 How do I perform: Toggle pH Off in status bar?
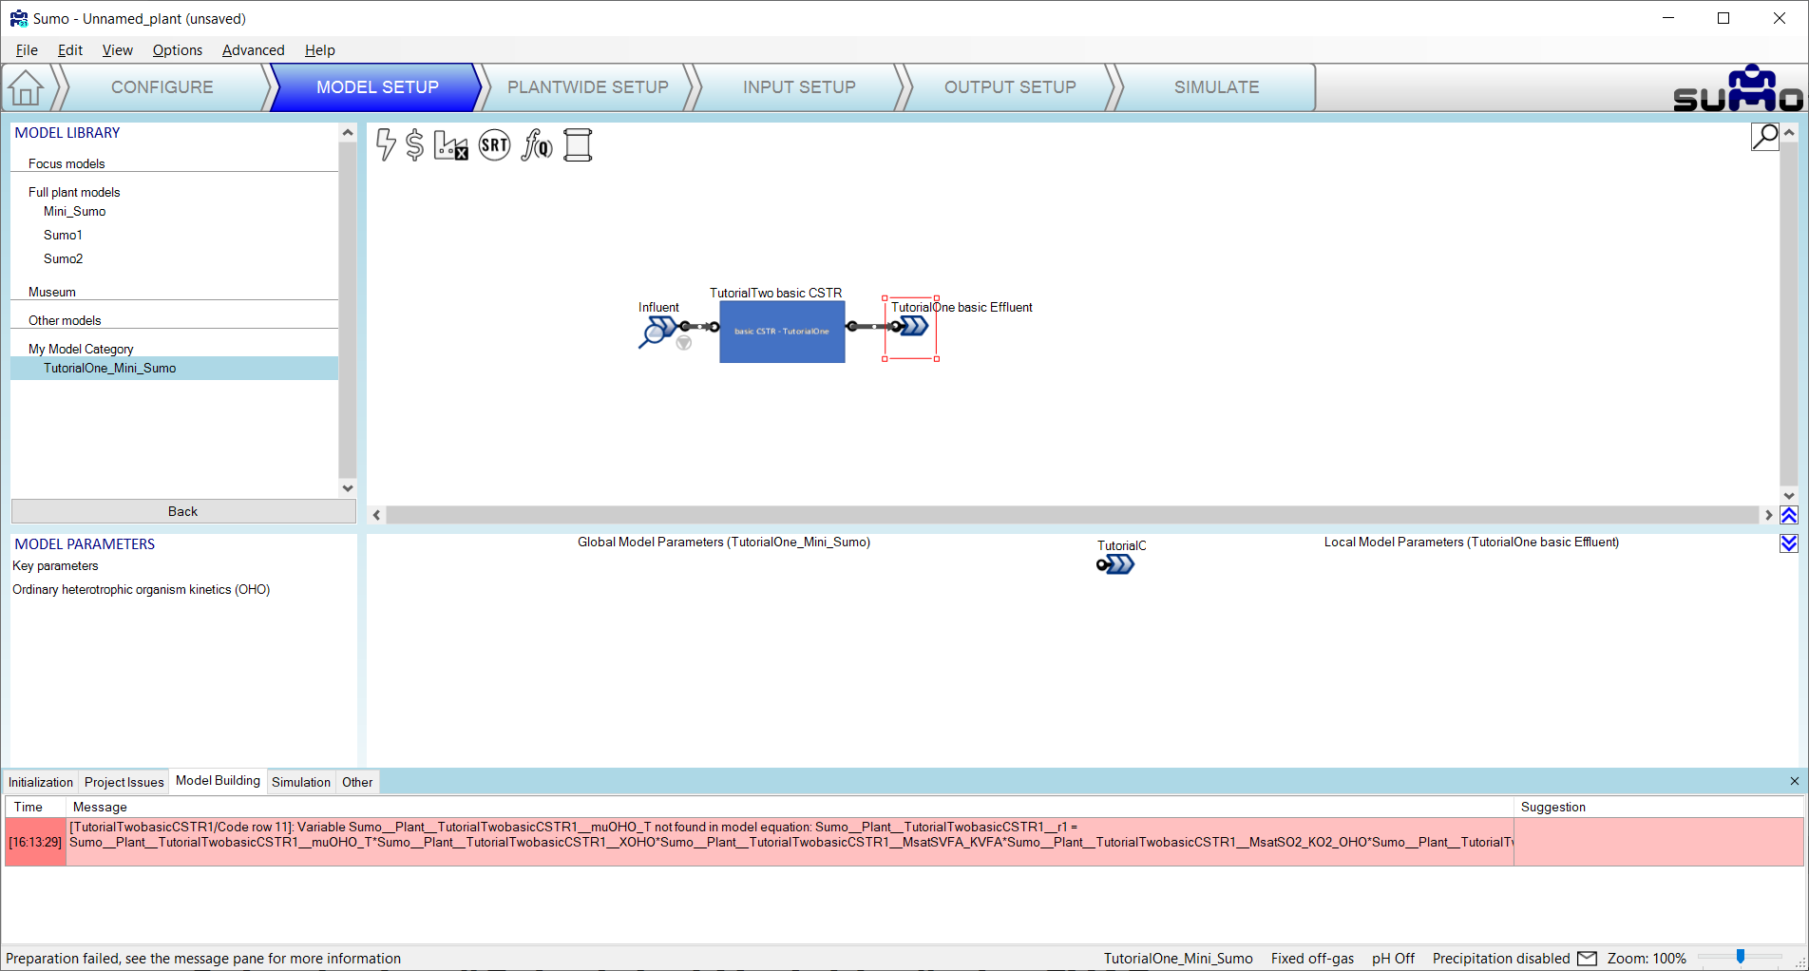point(1393,958)
